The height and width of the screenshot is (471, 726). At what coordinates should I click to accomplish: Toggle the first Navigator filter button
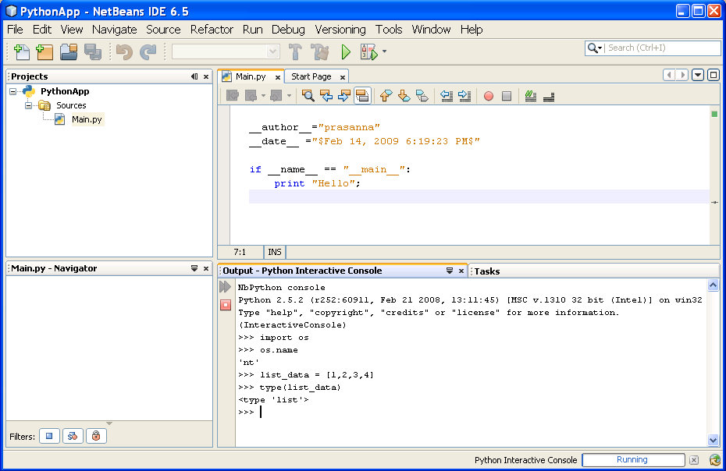[x=49, y=436]
